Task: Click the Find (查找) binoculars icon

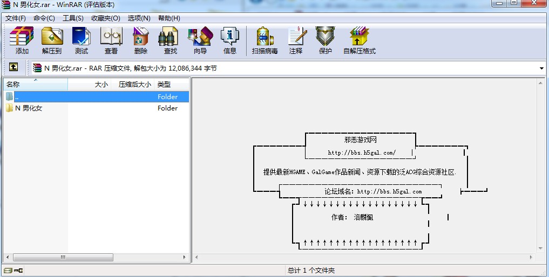Action: (x=171, y=40)
